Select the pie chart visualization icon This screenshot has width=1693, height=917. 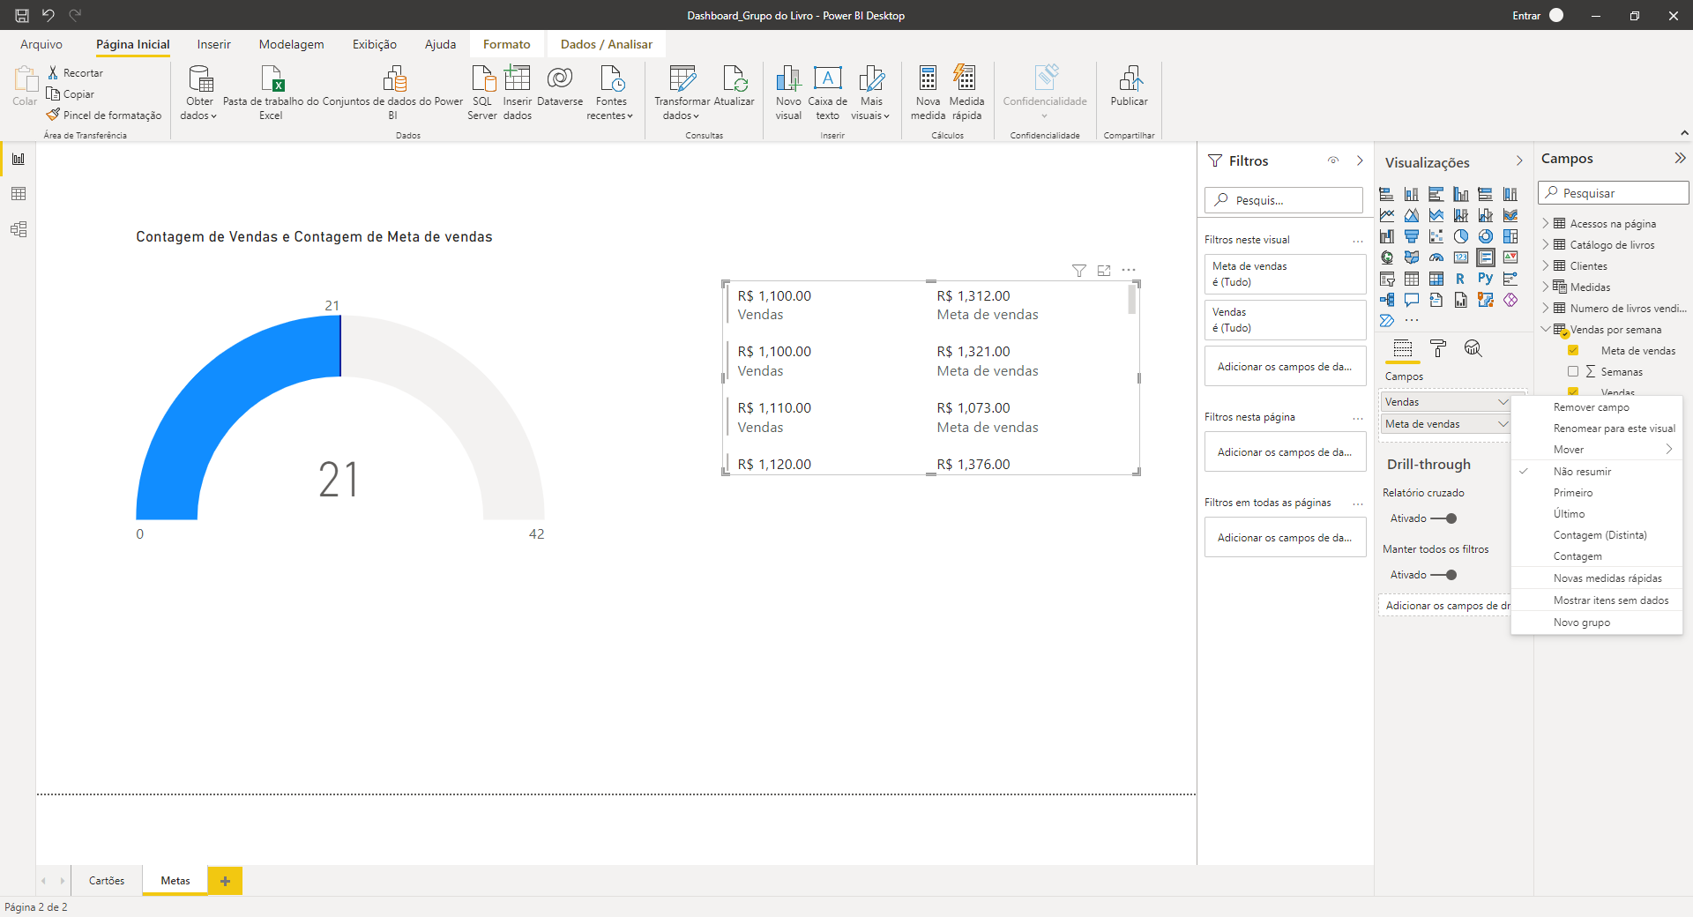[x=1461, y=236]
